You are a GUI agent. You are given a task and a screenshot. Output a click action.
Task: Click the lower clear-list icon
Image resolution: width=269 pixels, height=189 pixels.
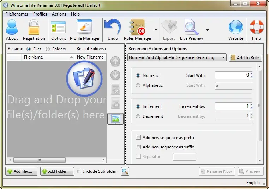(x=115, y=103)
